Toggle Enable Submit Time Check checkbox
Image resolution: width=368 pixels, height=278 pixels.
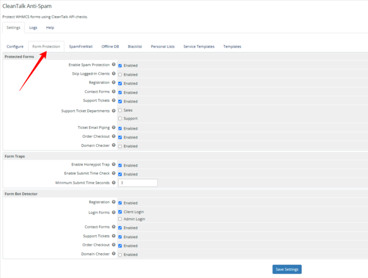[120, 174]
